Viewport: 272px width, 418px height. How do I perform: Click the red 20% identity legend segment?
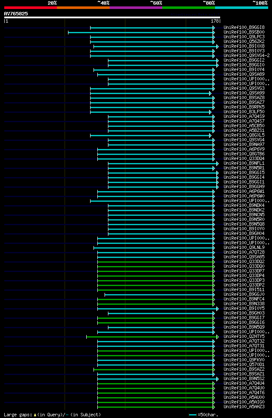(31, 8)
